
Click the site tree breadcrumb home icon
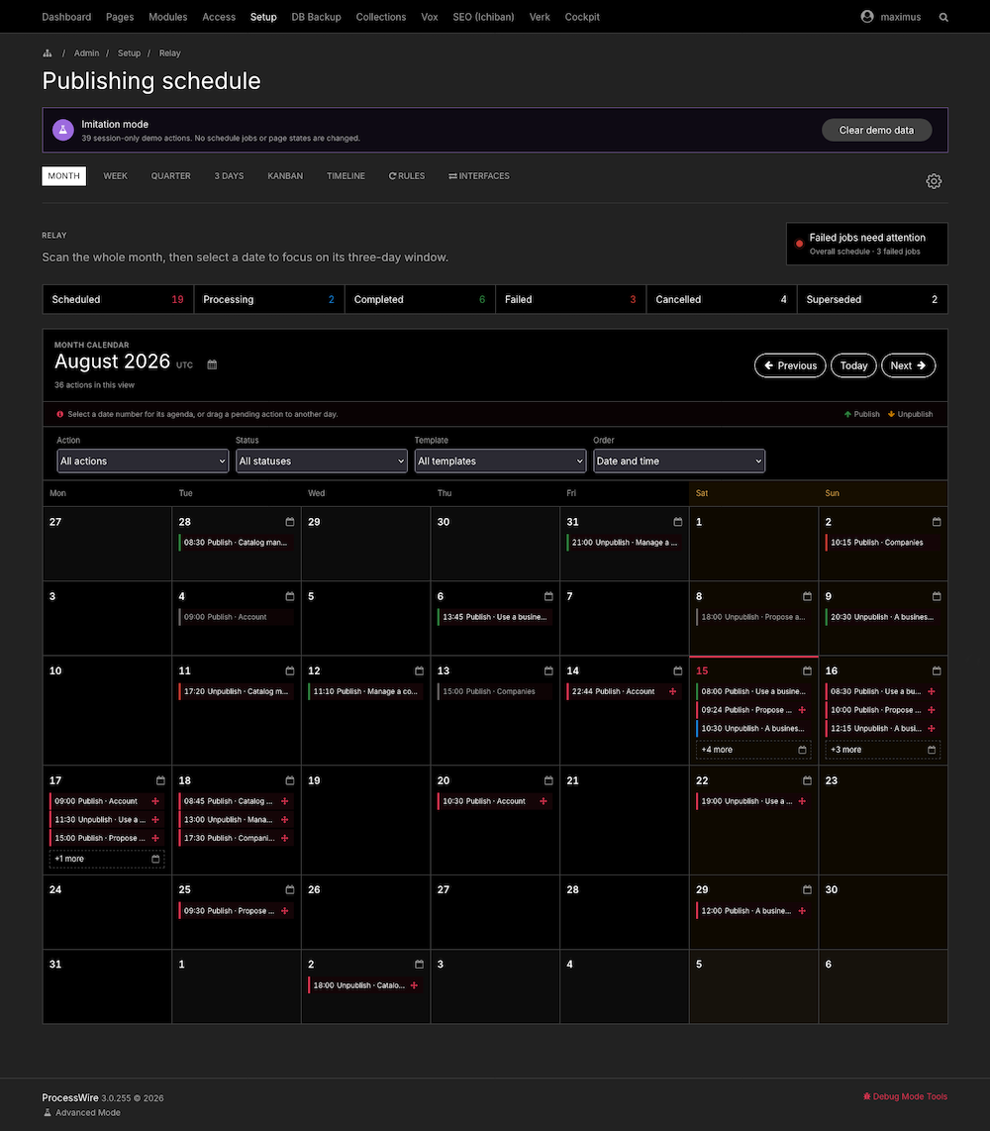coord(48,53)
